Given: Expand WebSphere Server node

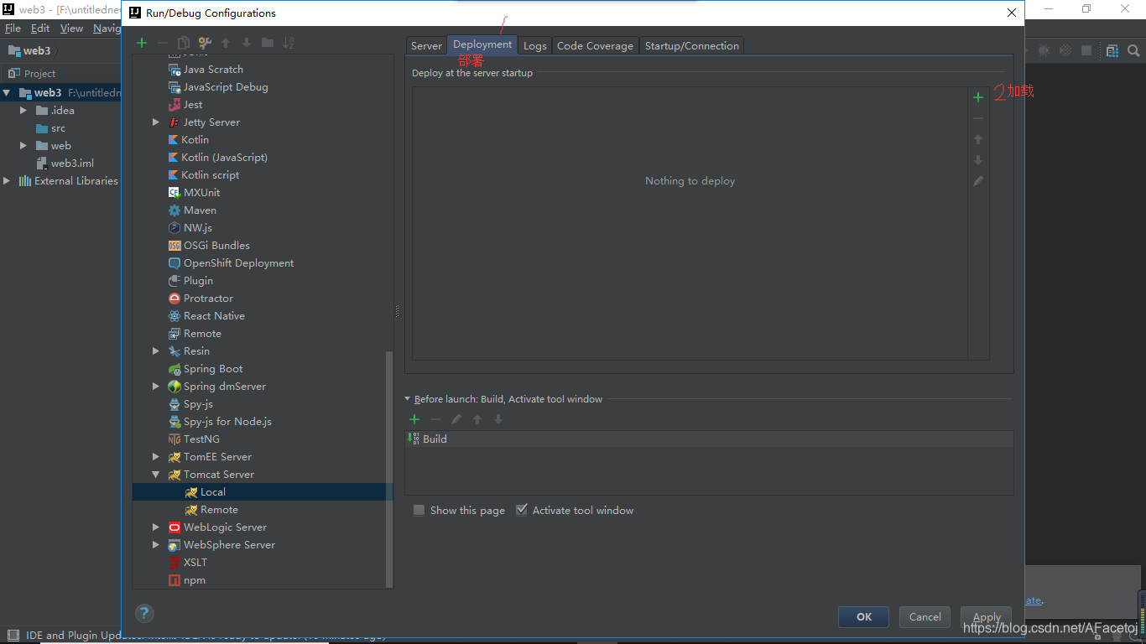Looking at the screenshot, I should (x=156, y=545).
